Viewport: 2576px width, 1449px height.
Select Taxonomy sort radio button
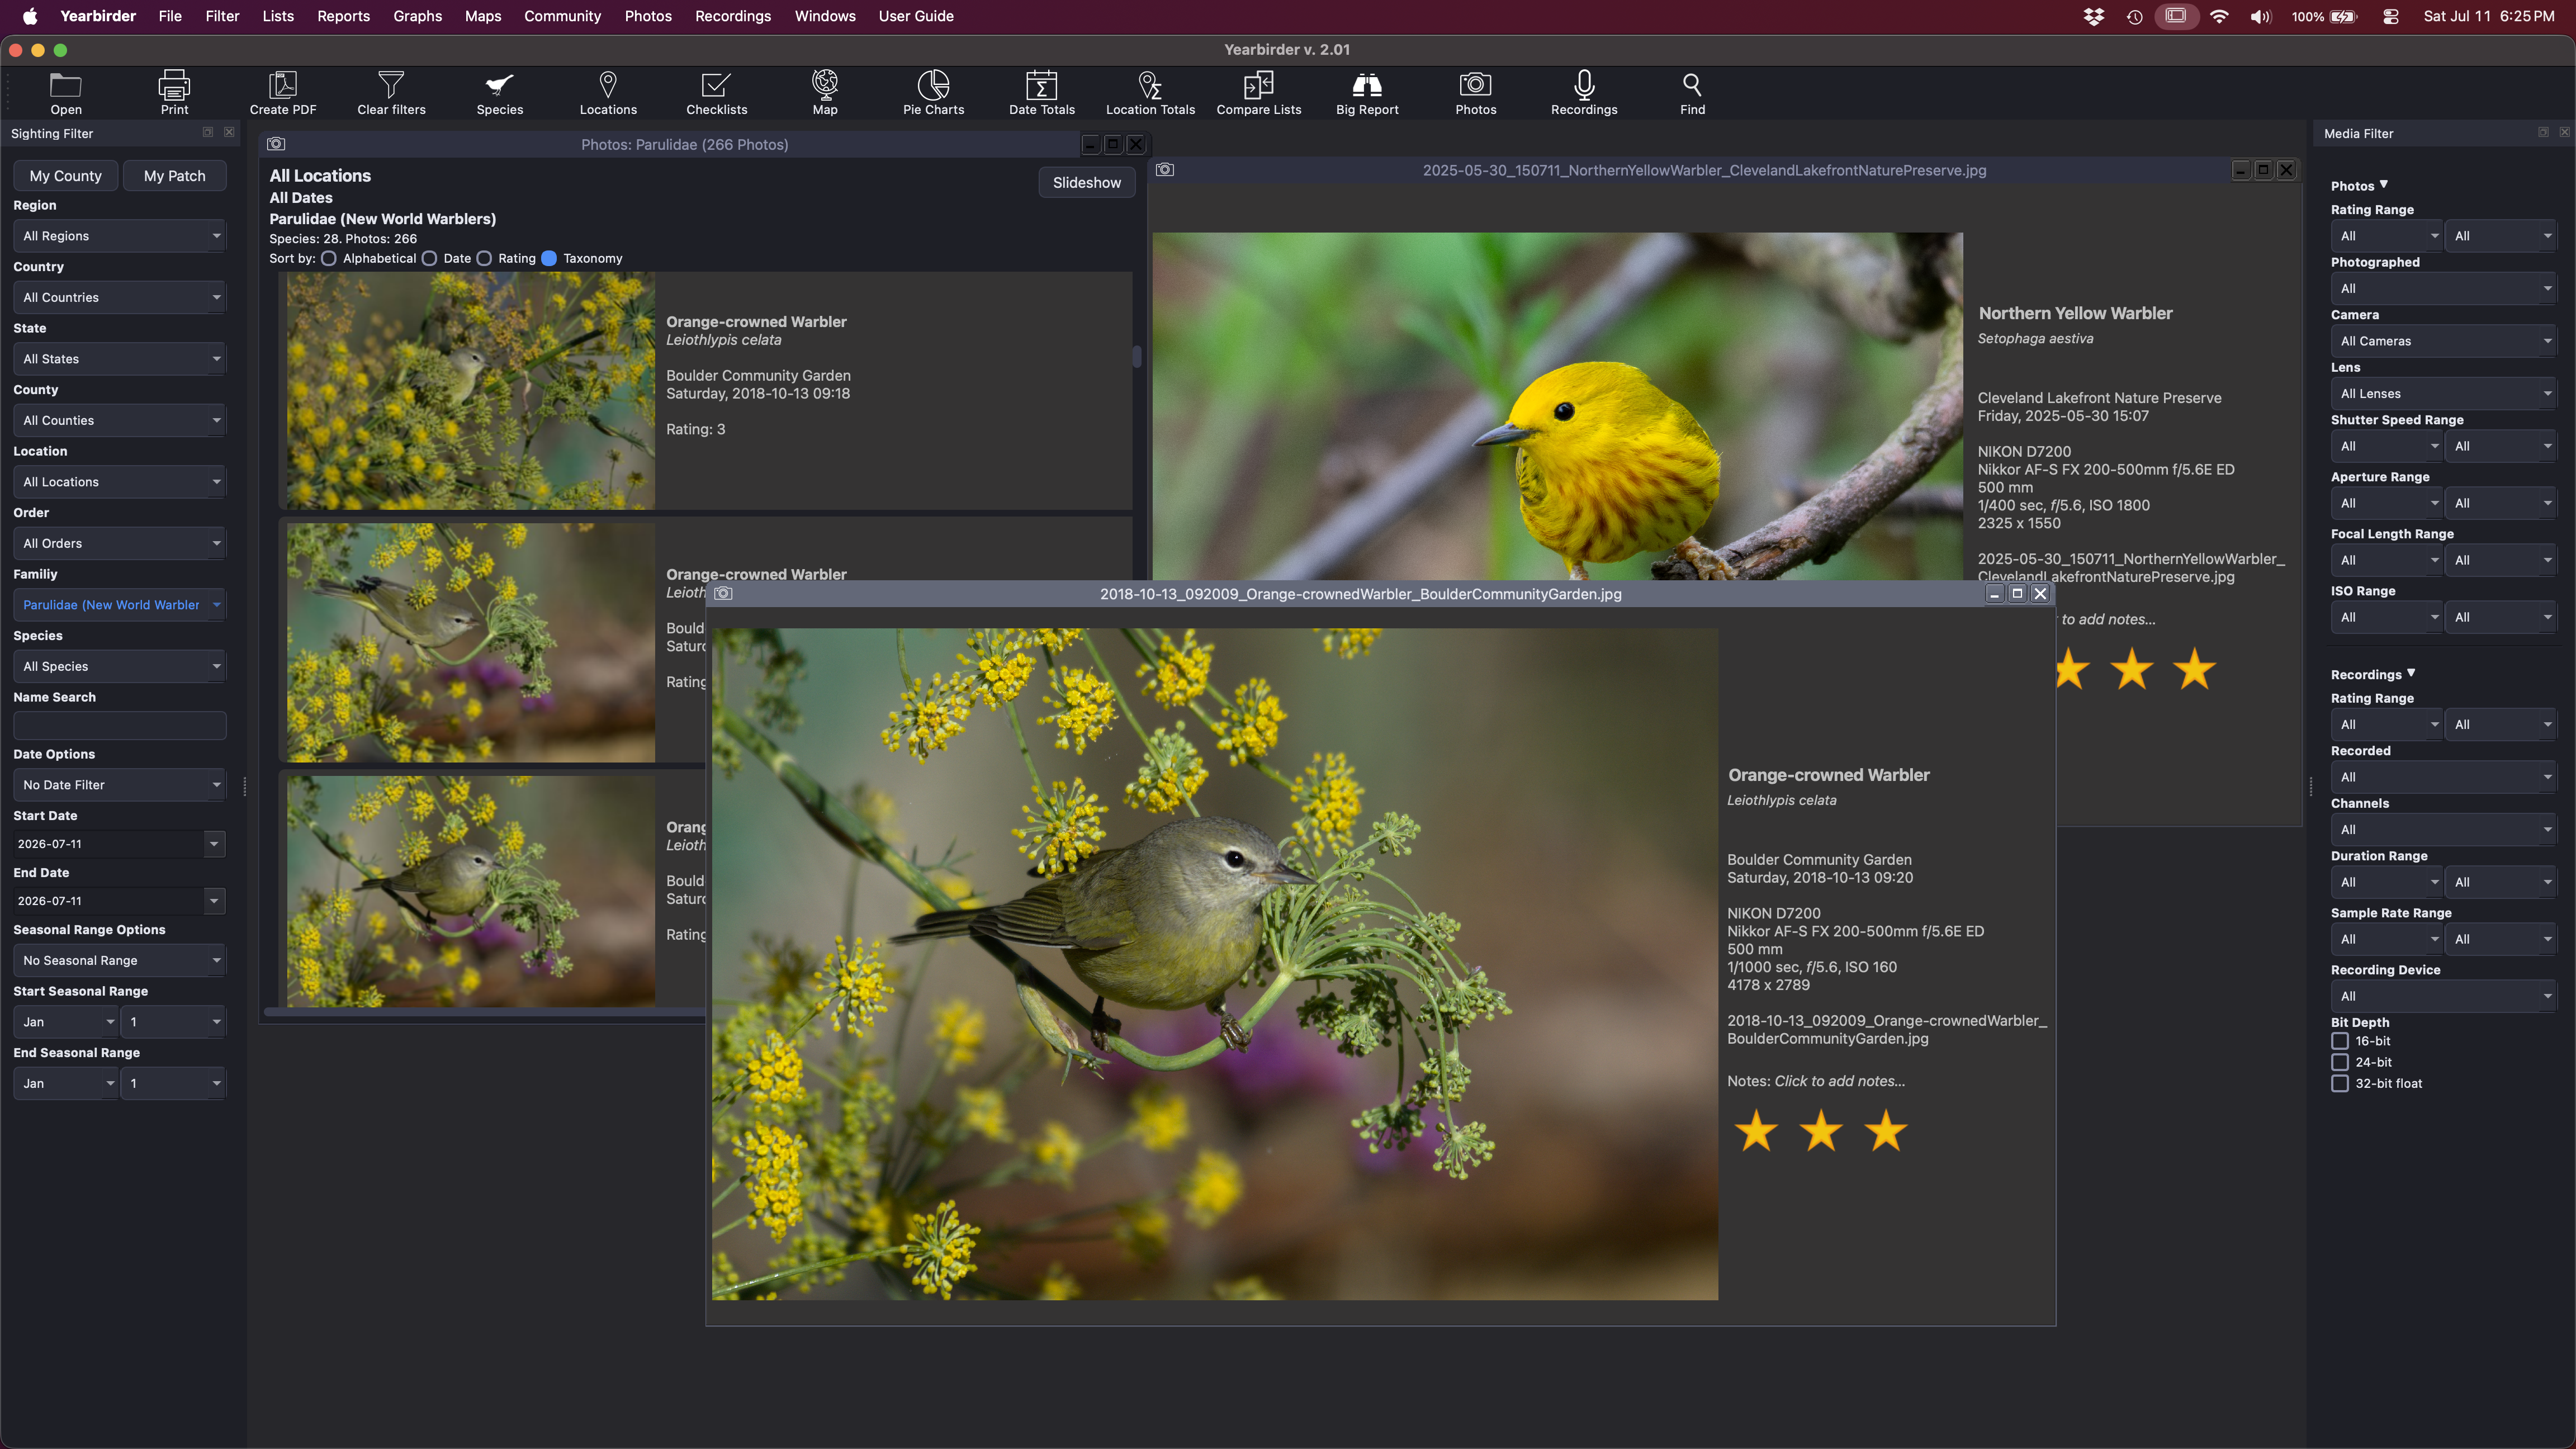(x=549, y=258)
